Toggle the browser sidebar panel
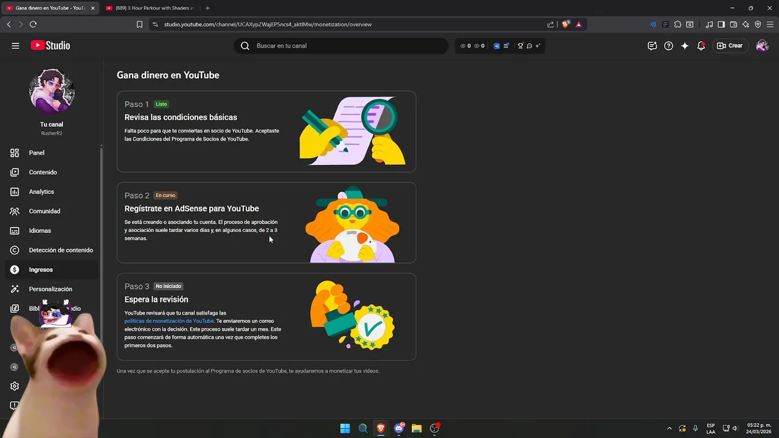The image size is (779, 438). 721,24
